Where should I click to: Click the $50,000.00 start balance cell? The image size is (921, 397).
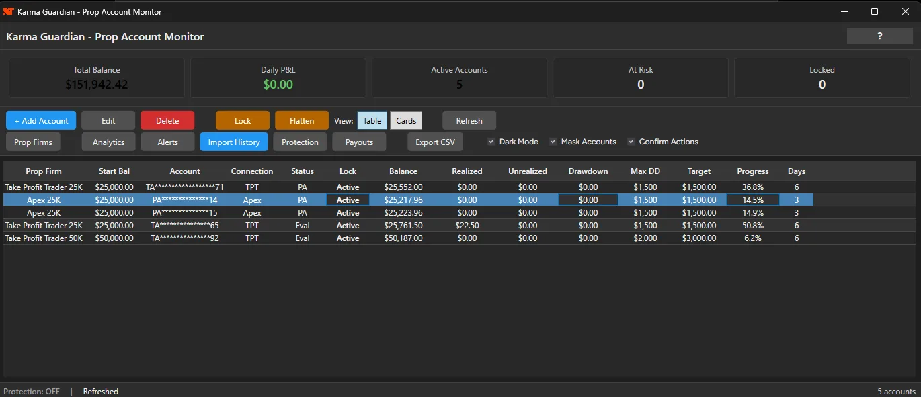point(114,238)
